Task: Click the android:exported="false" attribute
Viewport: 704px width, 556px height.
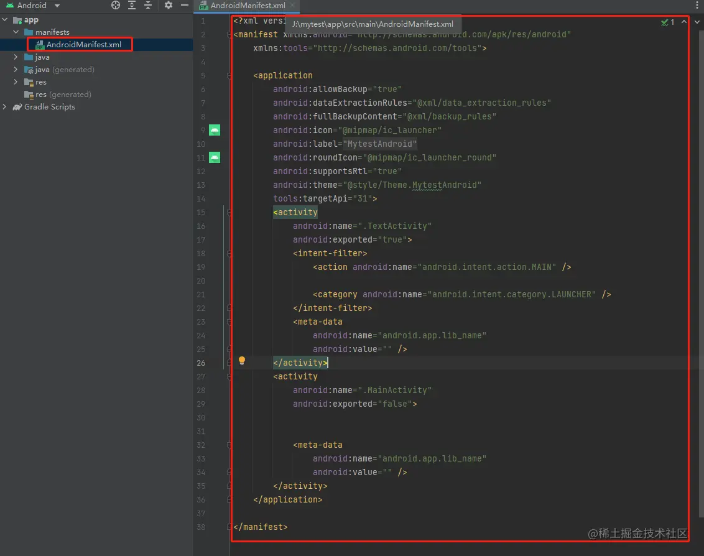Action: [x=353, y=404]
